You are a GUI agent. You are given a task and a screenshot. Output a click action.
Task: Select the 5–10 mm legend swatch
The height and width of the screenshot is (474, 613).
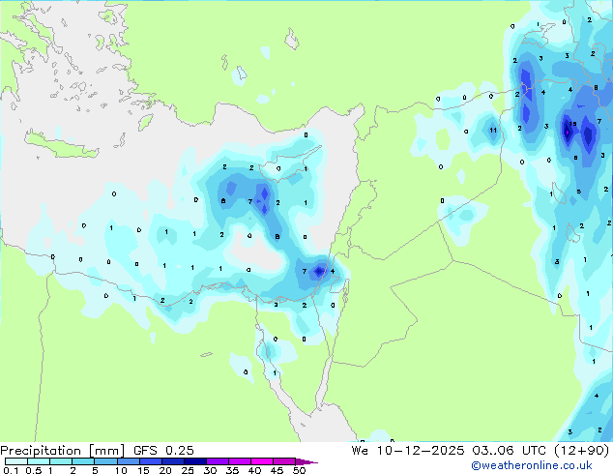(106, 461)
